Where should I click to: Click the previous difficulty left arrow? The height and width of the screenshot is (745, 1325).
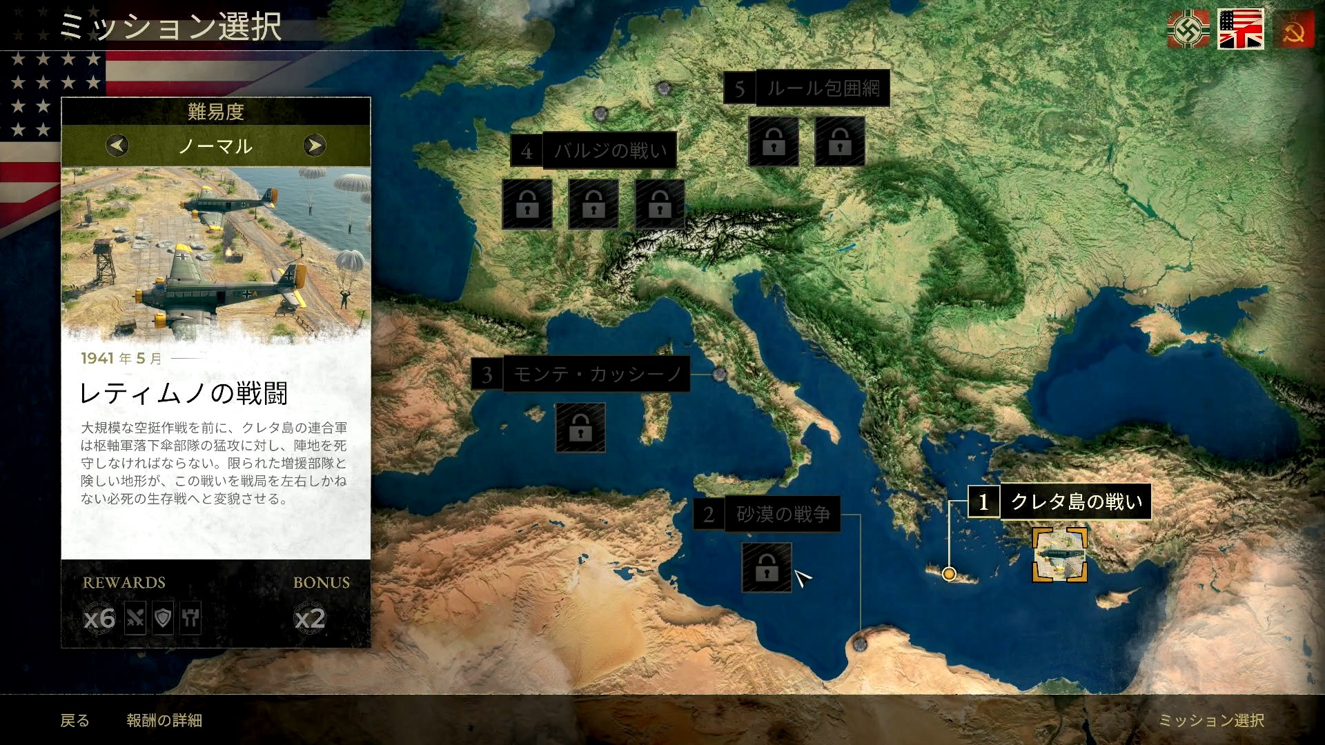coord(117,146)
